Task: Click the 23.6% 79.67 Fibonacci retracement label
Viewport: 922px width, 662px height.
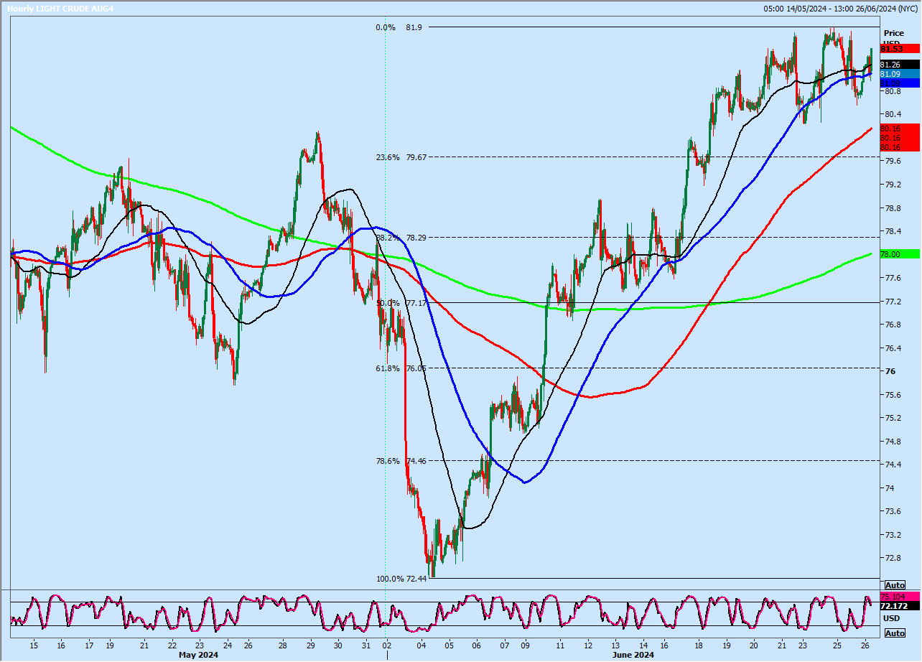Action: [400, 157]
